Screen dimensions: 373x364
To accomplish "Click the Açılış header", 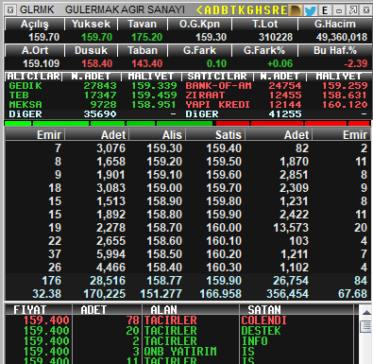I will click(x=35, y=24).
